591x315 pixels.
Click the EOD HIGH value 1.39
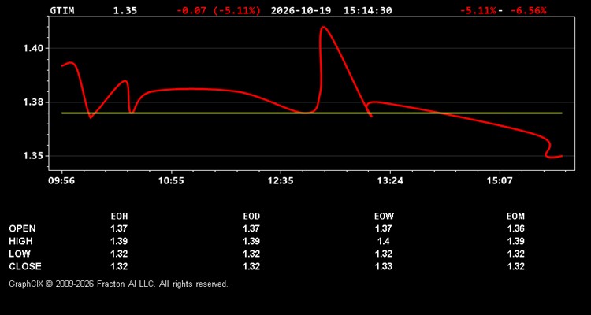tap(251, 241)
